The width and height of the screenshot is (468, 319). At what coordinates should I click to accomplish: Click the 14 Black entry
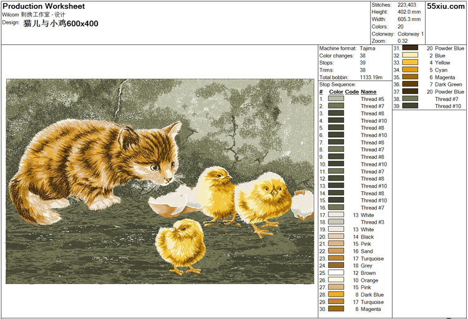(363, 237)
